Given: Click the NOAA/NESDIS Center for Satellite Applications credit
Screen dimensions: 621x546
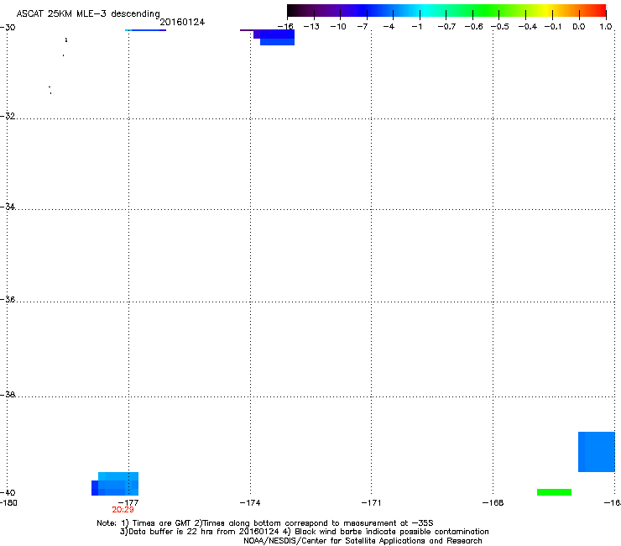Looking at the screenshot, I should click(x=363, y=541).
